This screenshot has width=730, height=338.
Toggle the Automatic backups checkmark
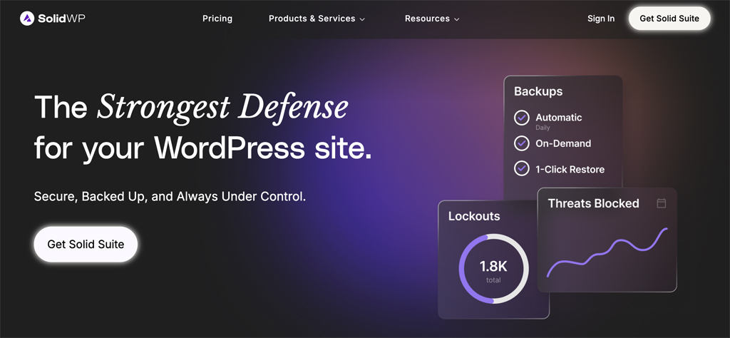click(x=521, y=118)
